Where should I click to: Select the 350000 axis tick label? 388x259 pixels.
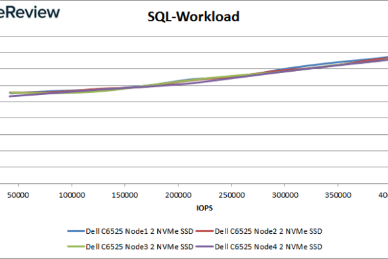[338, 195]
